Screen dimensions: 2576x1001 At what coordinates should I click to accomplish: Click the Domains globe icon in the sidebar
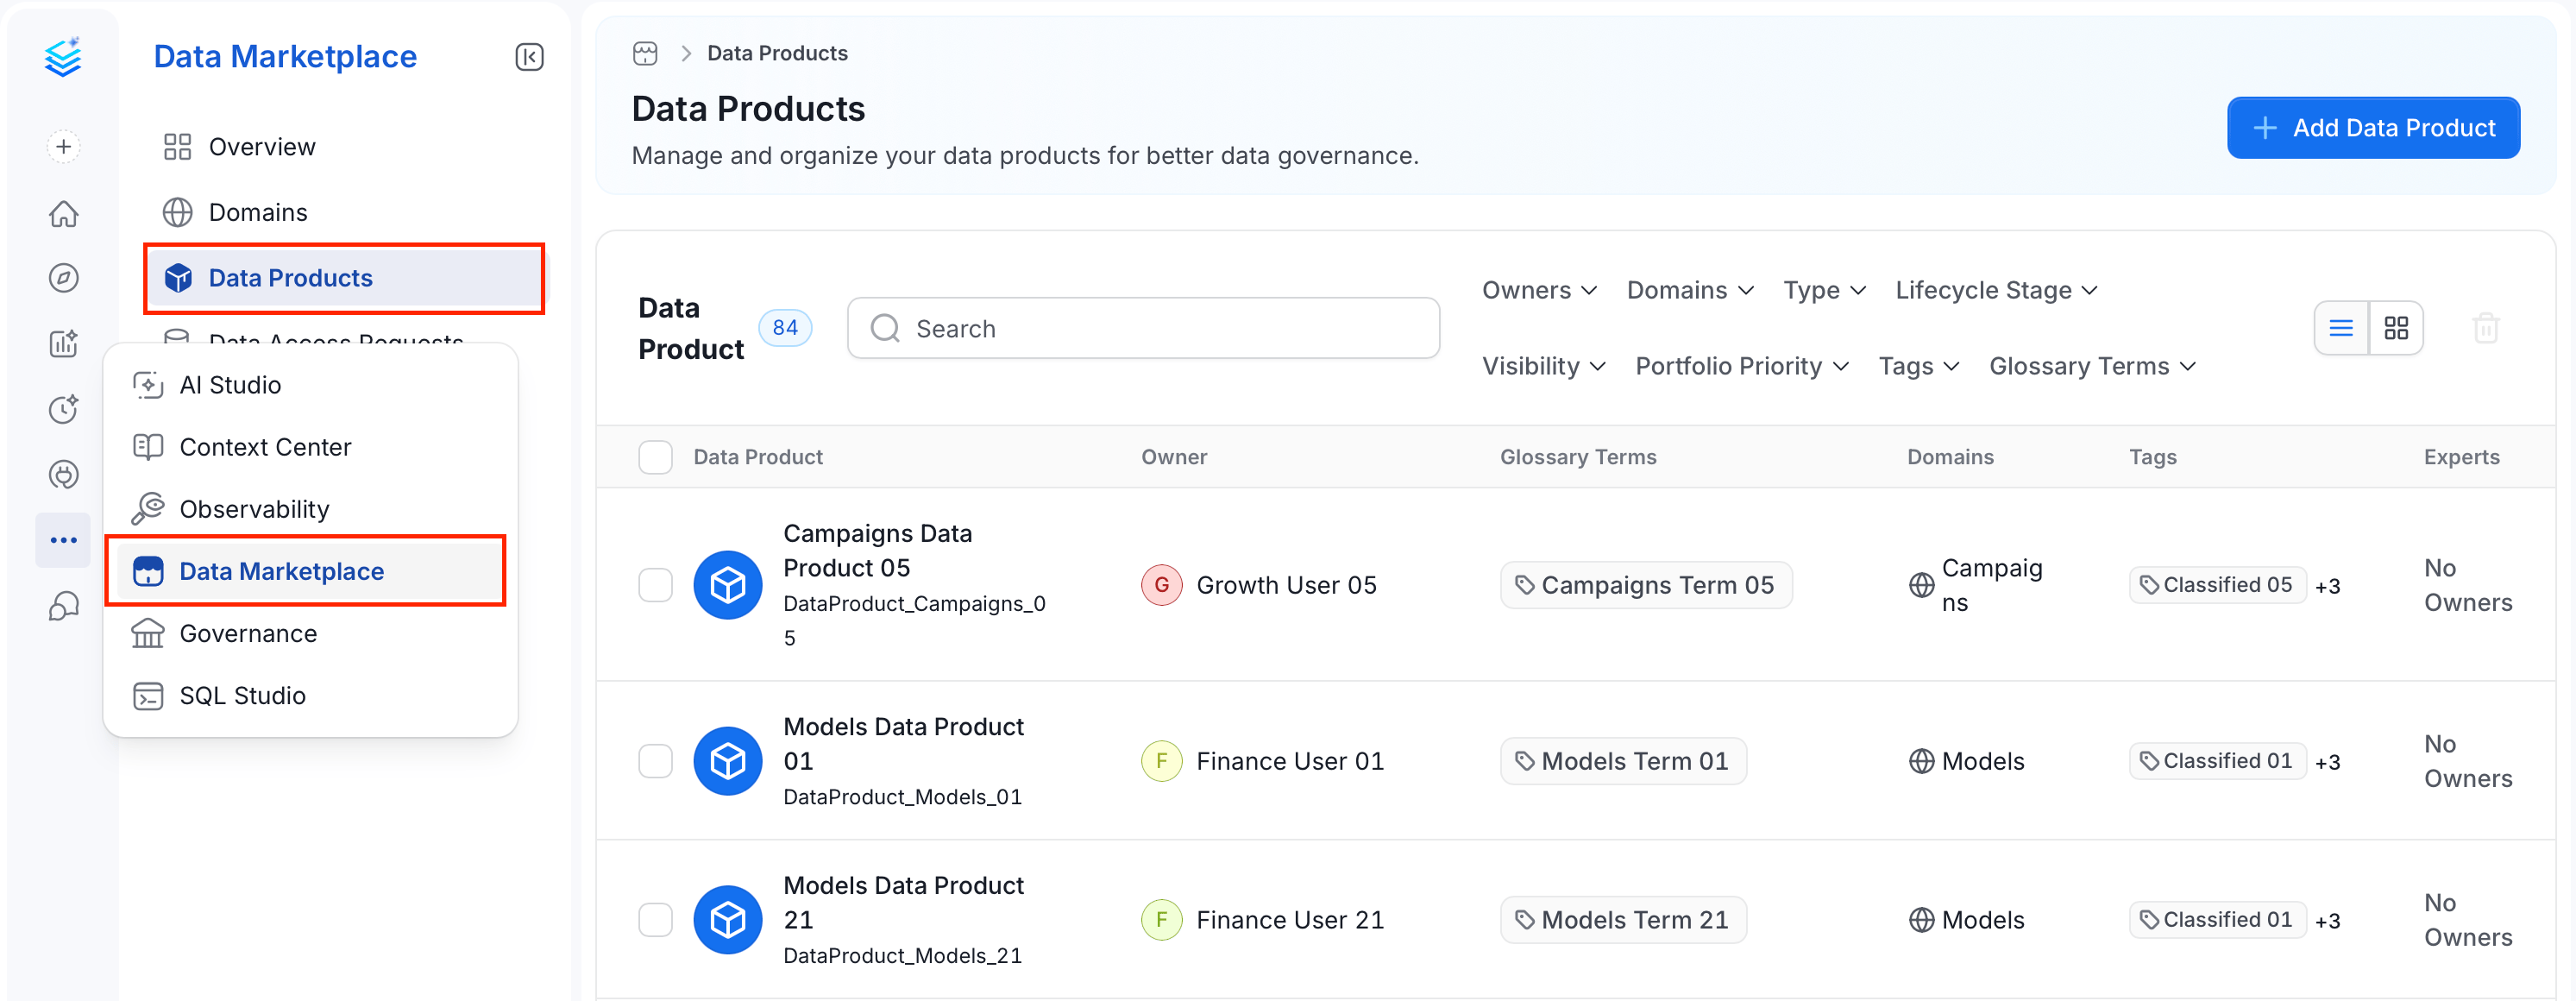pyautogui.click(x=177, y=212)
